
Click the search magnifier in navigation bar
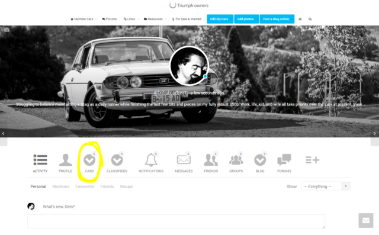click(x=310, y=19)
